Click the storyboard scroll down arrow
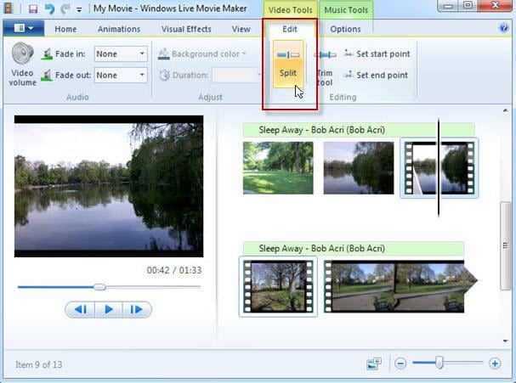 click(x=505, y=341)
